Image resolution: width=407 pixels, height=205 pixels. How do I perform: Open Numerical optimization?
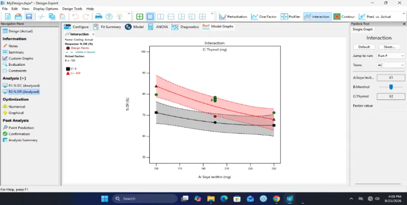click(14, 107)
